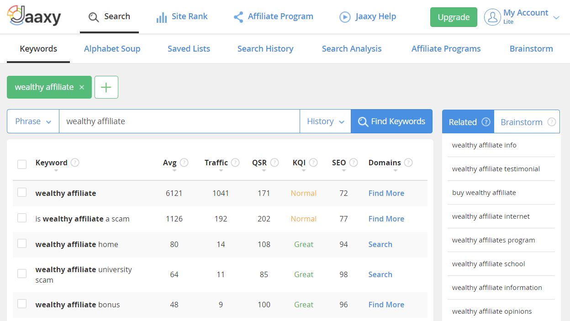This screenshot has width=570, height=321.
Task: Open the Saved Lists tab
Action: point(189,49)
